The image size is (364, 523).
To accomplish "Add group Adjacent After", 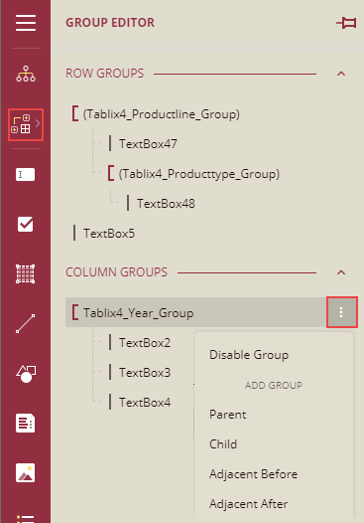I will (x=249, y=504).
